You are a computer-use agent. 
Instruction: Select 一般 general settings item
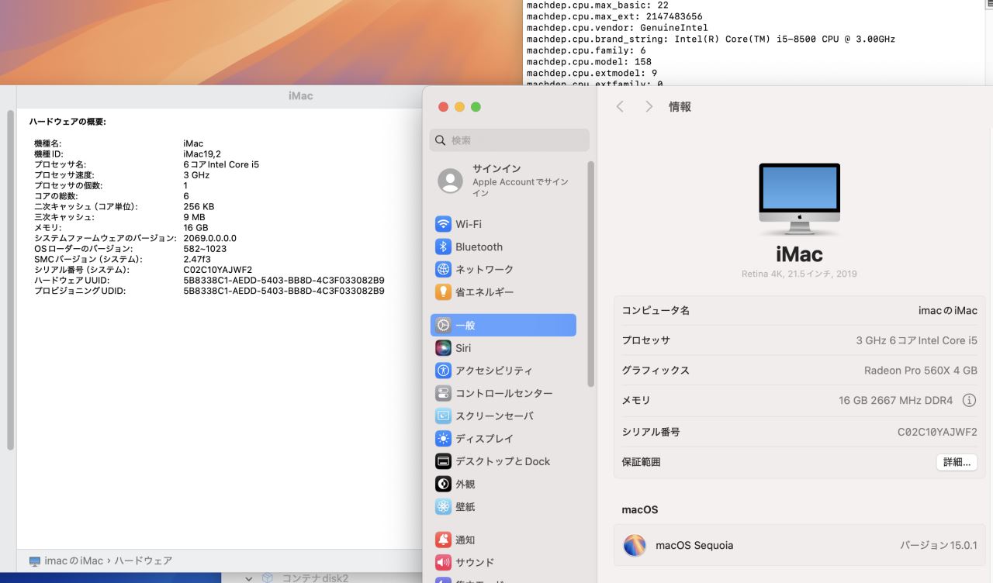pyautogui.click(x=503, y=326)
